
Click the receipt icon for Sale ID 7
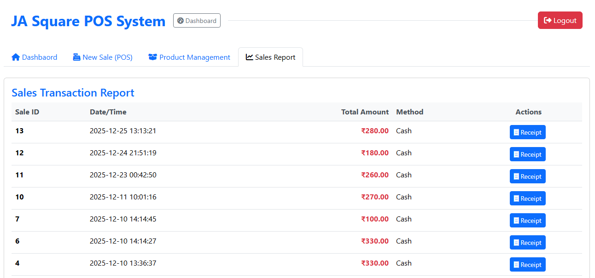click(x=516, y=220)
